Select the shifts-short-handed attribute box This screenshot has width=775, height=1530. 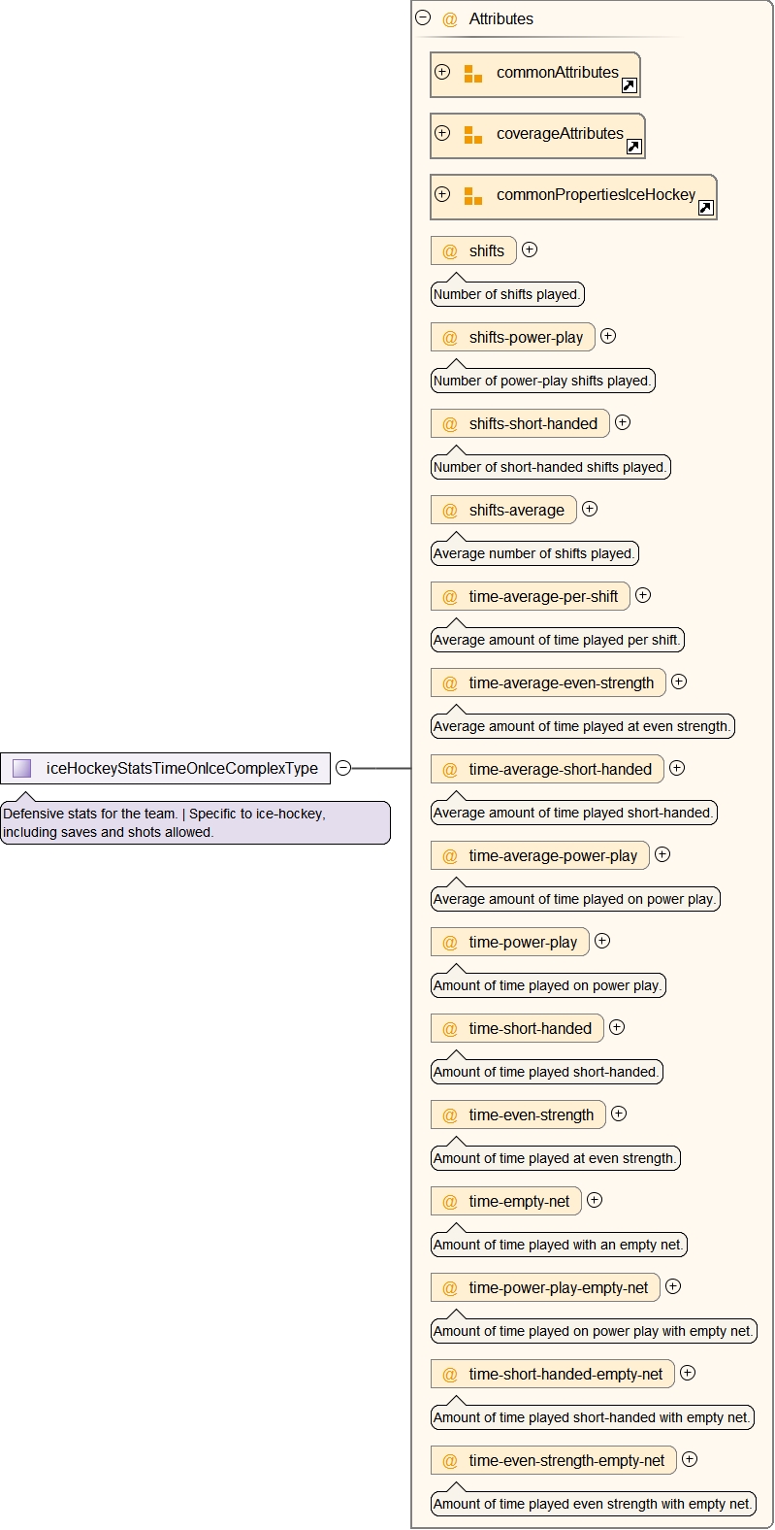point(533,424)
